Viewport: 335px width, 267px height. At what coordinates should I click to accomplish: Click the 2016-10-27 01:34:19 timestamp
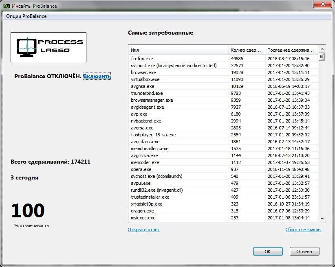click(x=289, y=204)
